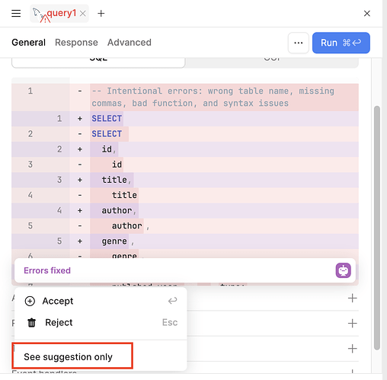387x380 pixels.
Task: Add a new query tab
Action: [x=101, y=14]
